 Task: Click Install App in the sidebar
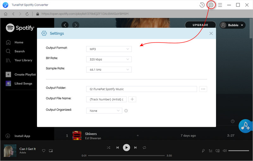pyautogui.click(x=18, y=136)
